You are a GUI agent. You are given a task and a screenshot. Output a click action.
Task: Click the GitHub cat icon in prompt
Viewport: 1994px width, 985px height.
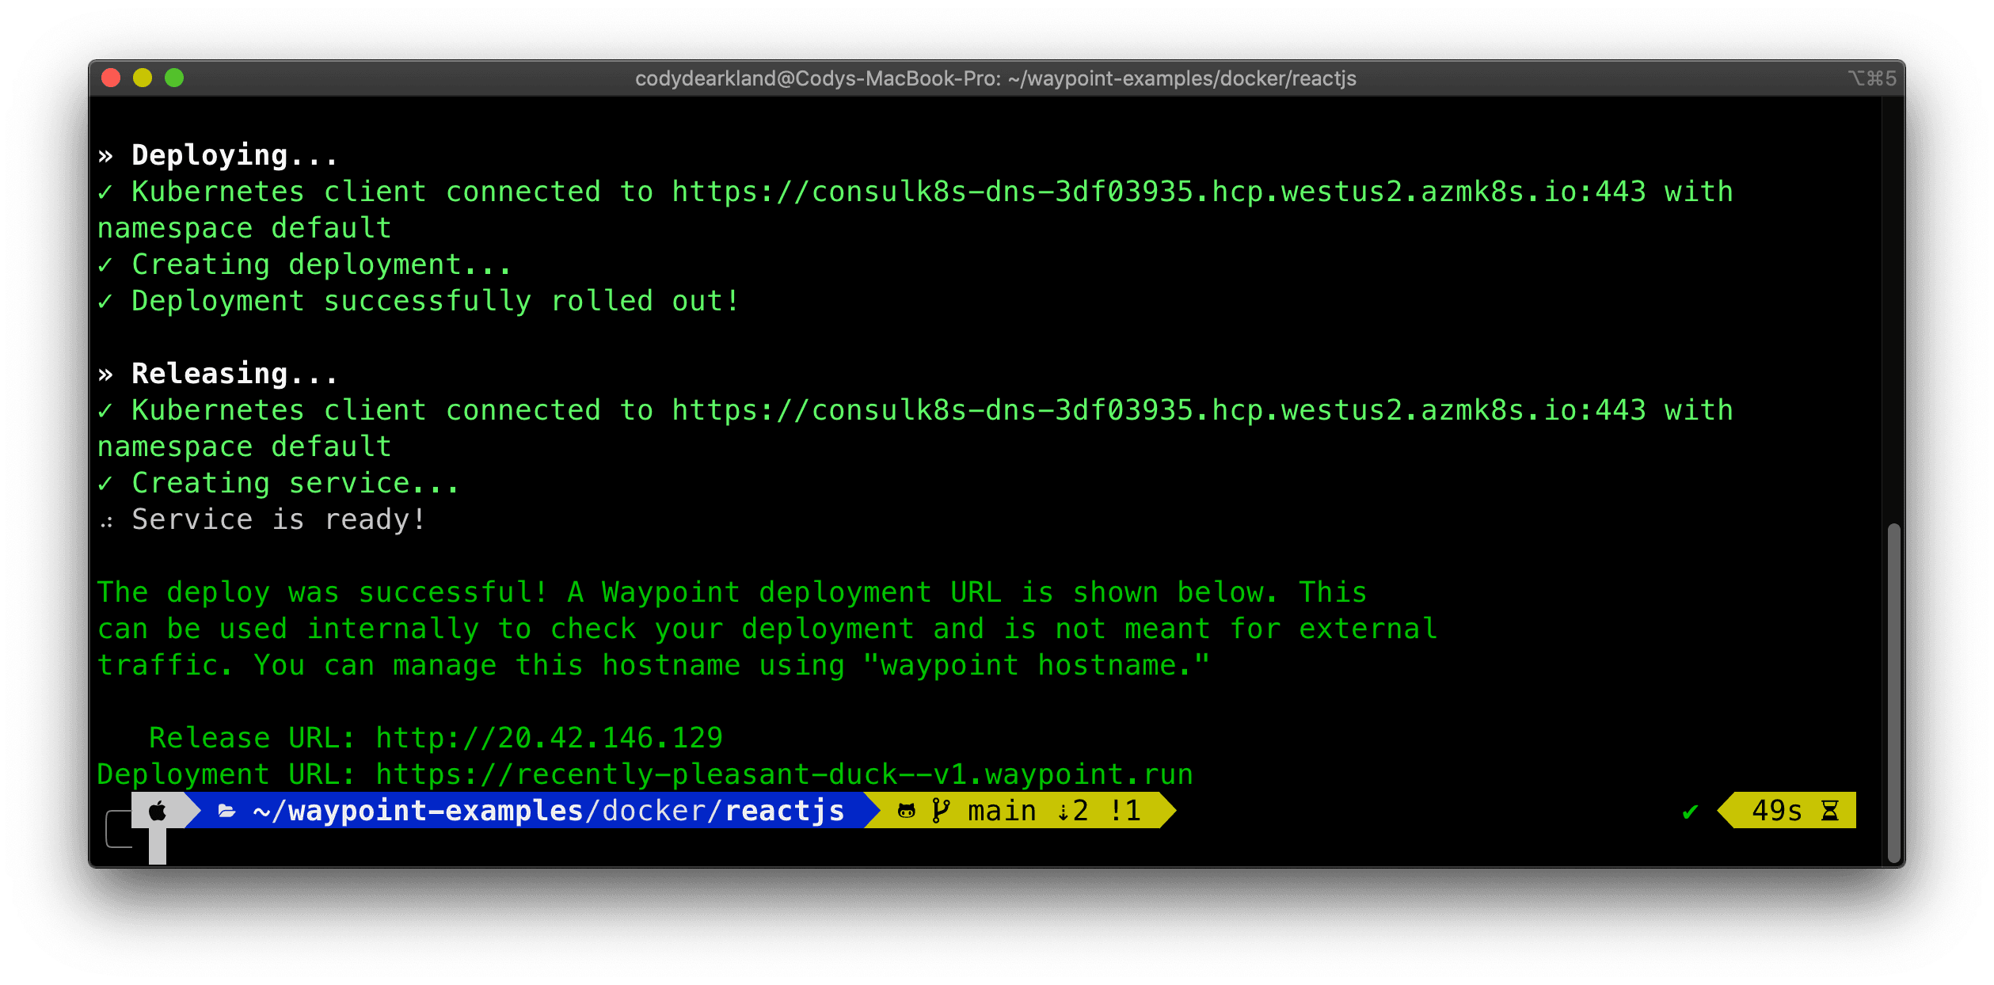(906, 811)
